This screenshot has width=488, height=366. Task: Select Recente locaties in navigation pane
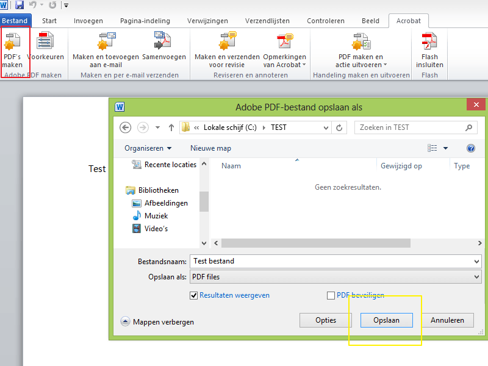click(164, 164)
